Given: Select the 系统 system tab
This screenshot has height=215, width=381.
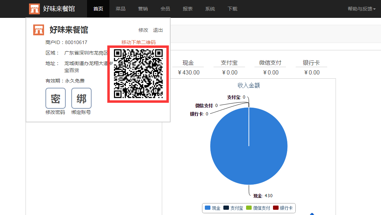Looking at the screenshot, I should (x=210, y=9).
